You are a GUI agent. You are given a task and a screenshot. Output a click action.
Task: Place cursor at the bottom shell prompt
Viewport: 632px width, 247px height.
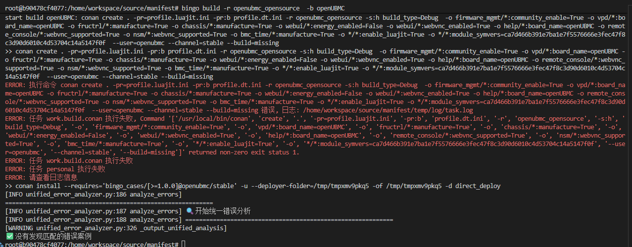[x=183, y=245]
